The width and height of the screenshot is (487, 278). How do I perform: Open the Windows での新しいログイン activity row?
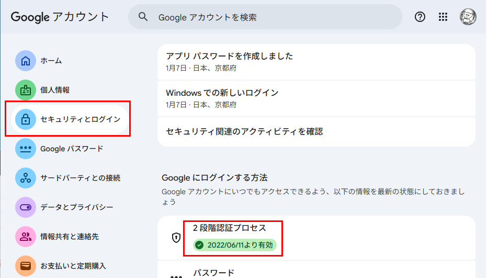tap(316, 98)
